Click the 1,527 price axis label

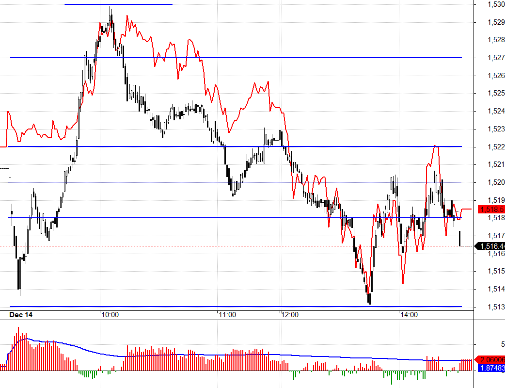(x=496, y=58)
